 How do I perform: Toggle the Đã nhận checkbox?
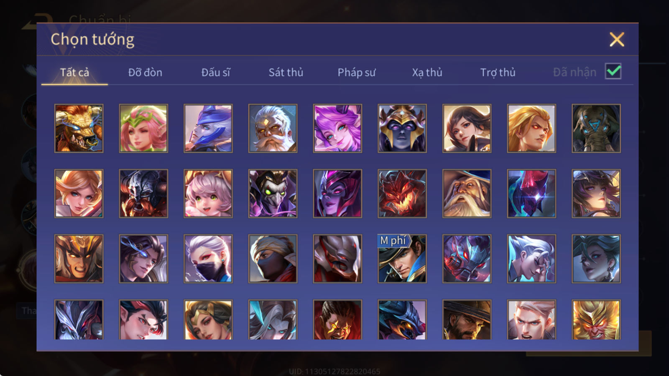613,71
